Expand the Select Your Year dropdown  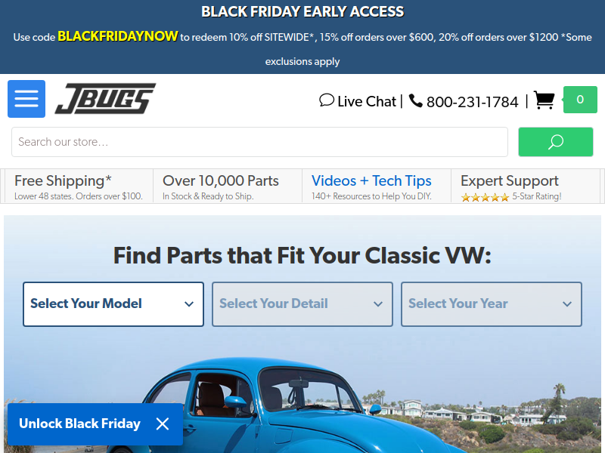[x=491, y=304]
